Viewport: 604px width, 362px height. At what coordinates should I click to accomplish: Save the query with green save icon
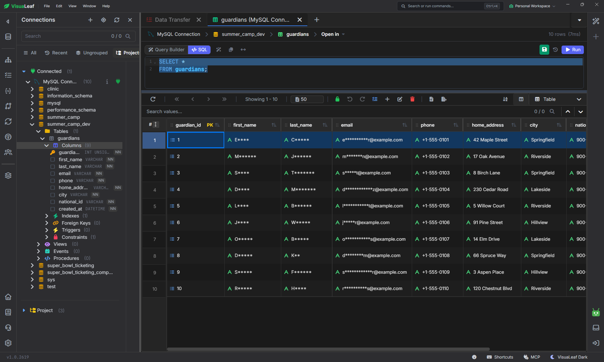click(544, 50)
